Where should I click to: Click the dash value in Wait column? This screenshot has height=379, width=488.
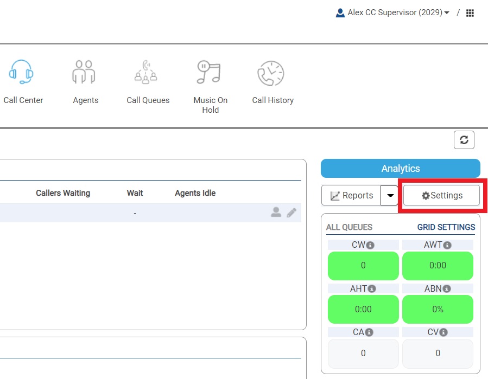click(135, 213)
